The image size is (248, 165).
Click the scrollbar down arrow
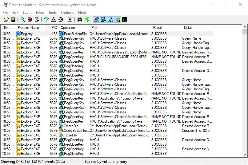click(245, 155)
